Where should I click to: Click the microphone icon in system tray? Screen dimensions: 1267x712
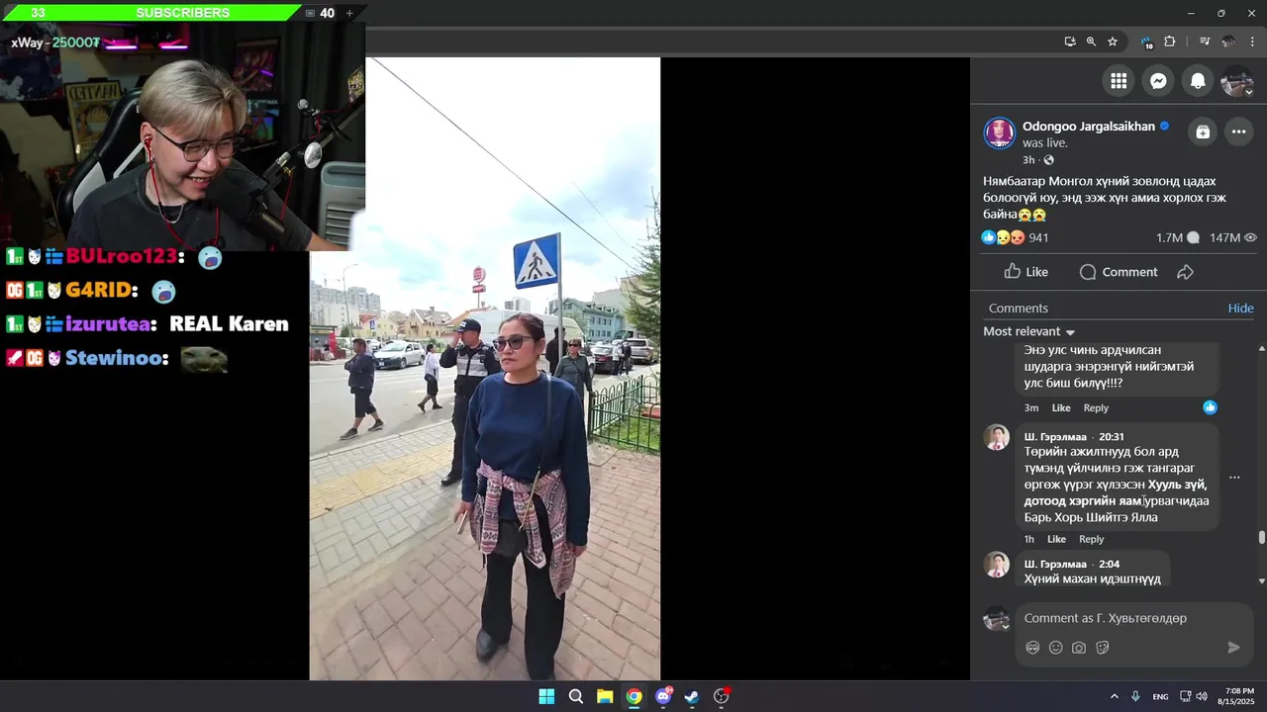click(x=1135, y=696)
